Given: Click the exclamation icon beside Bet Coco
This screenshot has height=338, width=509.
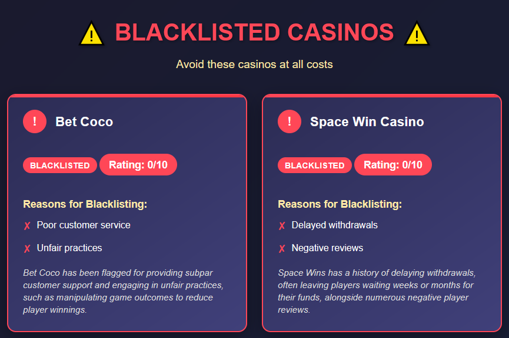Looking at the screenshot, I should [35, 121].
